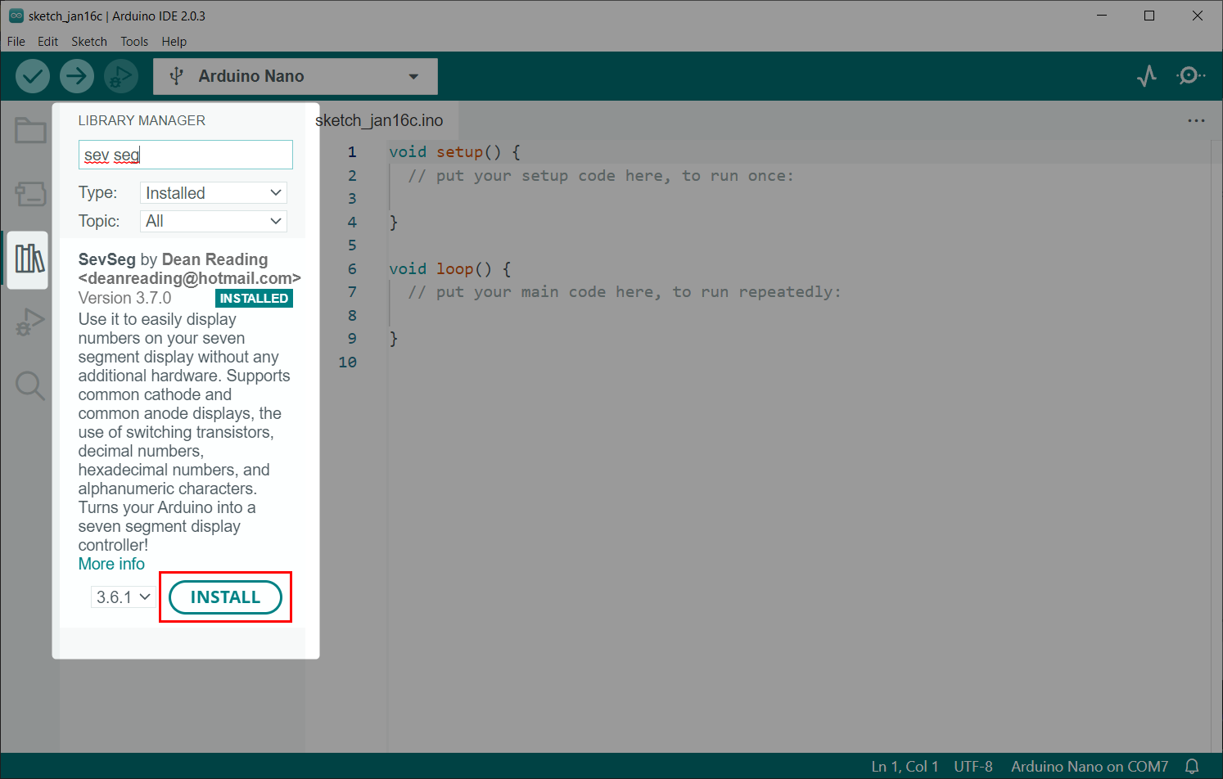Open the editor three-dots options menu

pyautogui.click(x=1196, y=120)
